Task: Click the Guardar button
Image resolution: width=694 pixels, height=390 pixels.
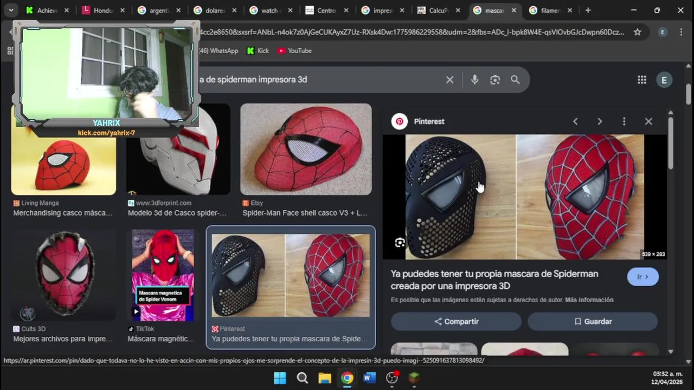Action: [x=593, y=321]
